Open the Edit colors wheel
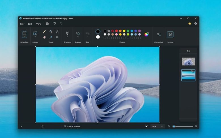The height and width of the screenshot is (138, 221). pos(146,34)
